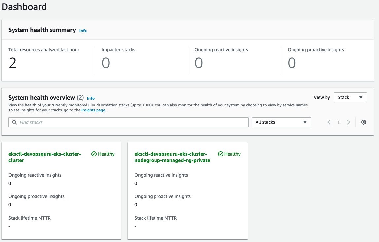Click Healthy status text on eks-cluster-cluster card
This screenshot has width=379, height=242.
click(106, 154)
